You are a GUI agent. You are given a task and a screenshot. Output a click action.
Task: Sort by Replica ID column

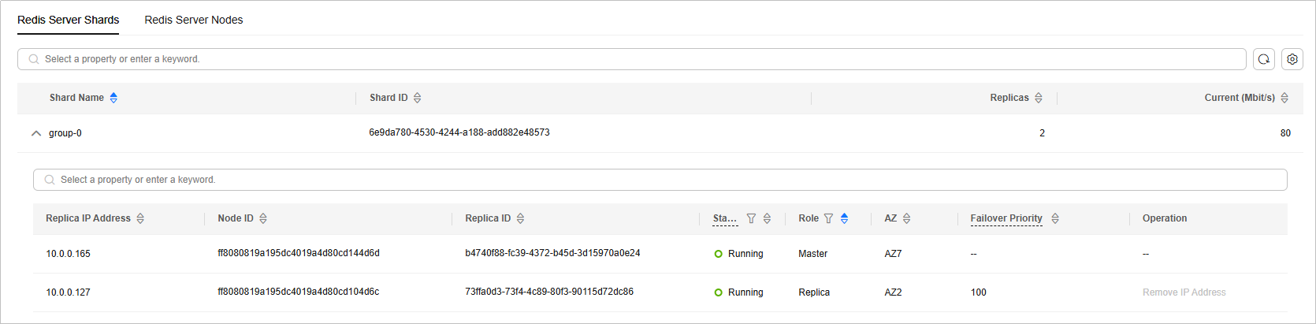[x=520, y=218]
